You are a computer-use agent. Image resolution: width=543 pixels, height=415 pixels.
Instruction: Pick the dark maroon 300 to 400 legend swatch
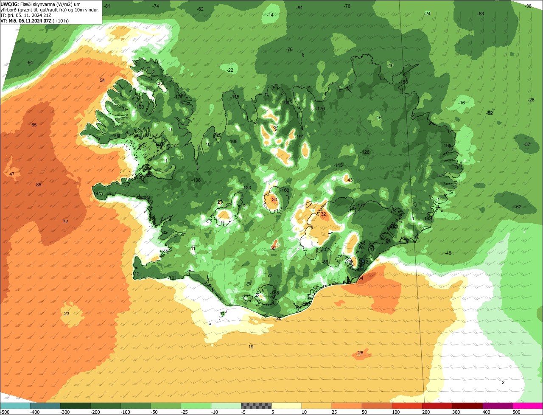[467, 406]
